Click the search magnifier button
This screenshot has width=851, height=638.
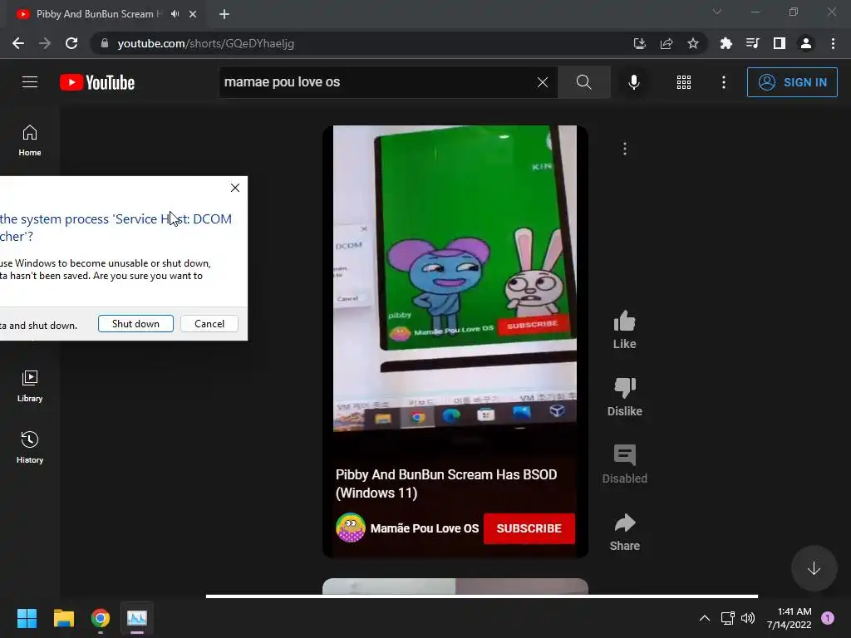pos(584,82)
